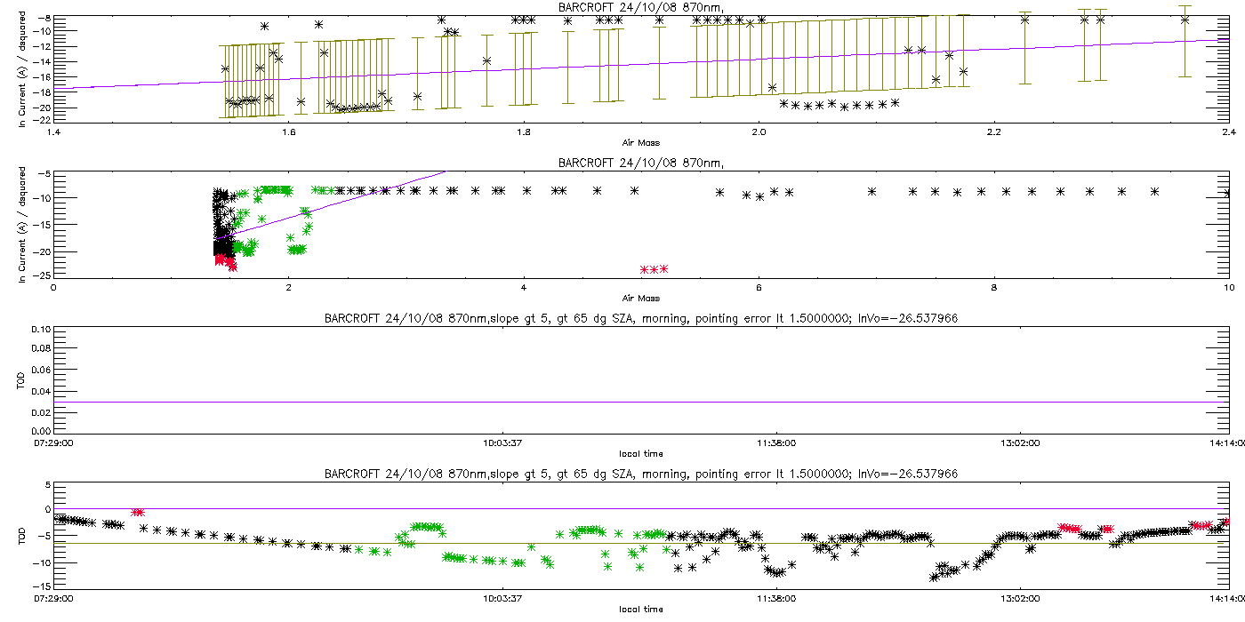Click the three red markers near air mass 5
1245x622 pixels.
tap(654, 269)
